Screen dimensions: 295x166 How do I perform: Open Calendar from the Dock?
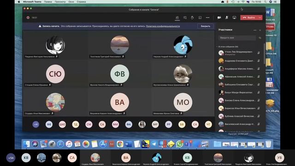(x=77, y=144)
